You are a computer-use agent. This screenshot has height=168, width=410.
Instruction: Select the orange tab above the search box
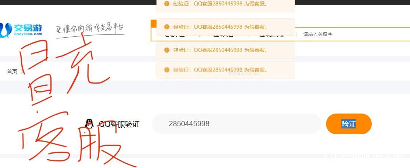(x=154, y=24)
